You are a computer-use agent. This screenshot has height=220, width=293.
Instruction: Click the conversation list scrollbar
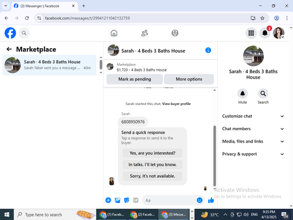point(101,65)
